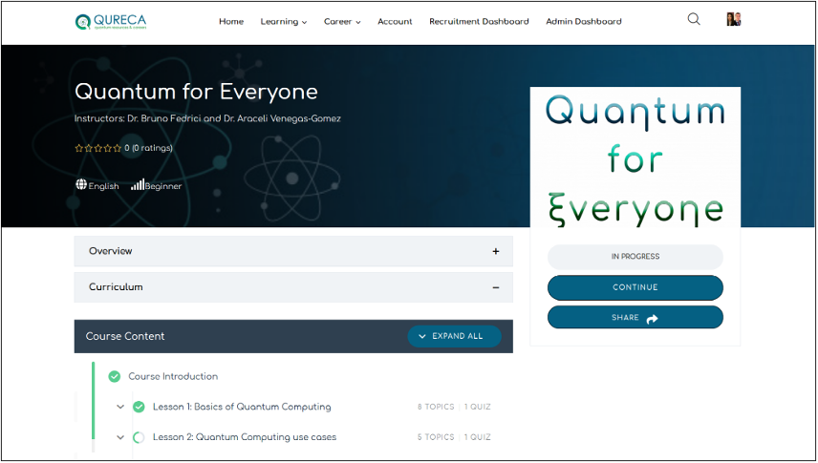Image resolution: width=818 pixels, height=463 pixels.
Task: Go to Recruitment Dashboard
Action: click(x=479, y=21)
